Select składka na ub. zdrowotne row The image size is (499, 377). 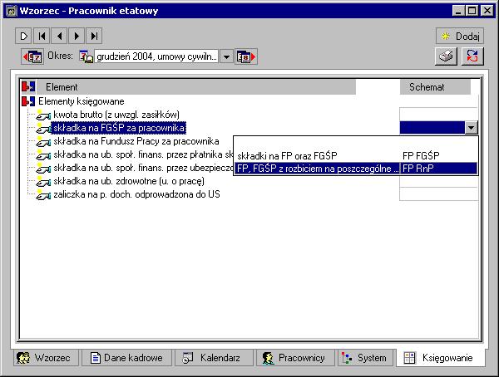coord(129,181)
